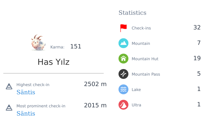
Task: Click the Highest check-in triangle icon
Action: 9,86
